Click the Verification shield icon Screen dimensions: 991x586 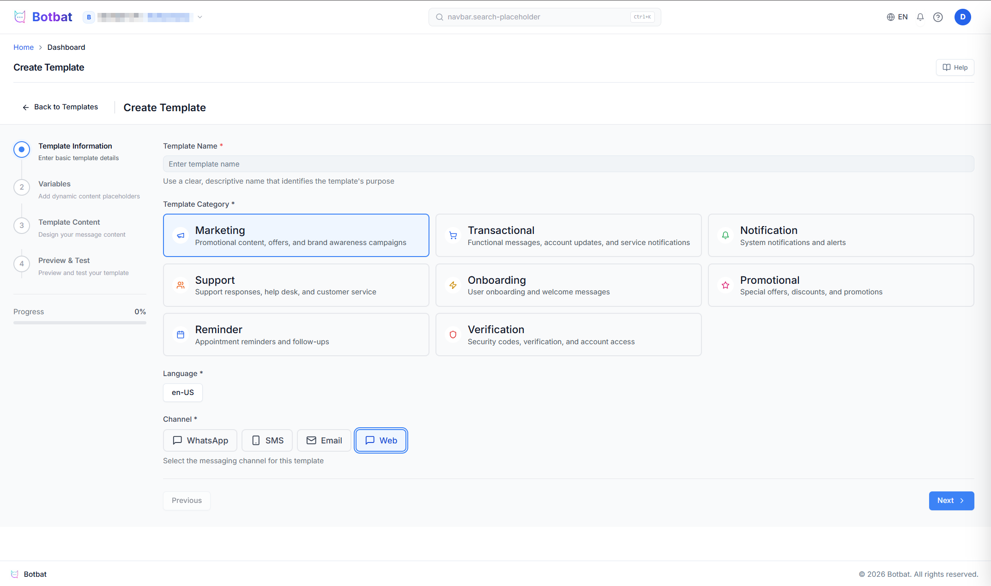(x=453, y=335)
